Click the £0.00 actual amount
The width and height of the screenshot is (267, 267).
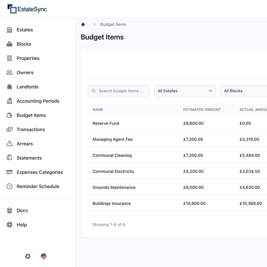point(245,123)
